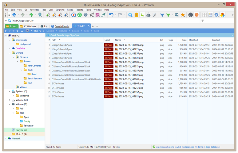Toggle the green visual filter funnel

click(168, 15)
